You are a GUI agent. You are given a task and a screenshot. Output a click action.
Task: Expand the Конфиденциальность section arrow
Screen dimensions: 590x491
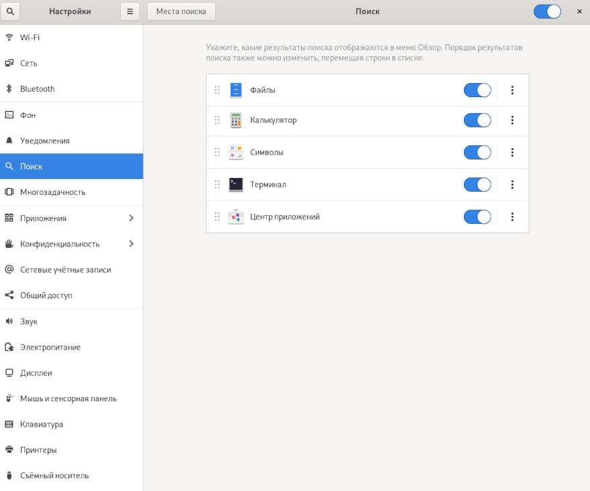[131, 244]
